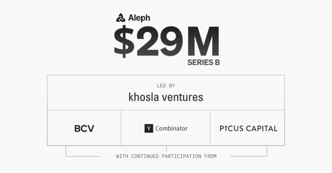Click the letter B in SERIES B

[x=218, y=62]
